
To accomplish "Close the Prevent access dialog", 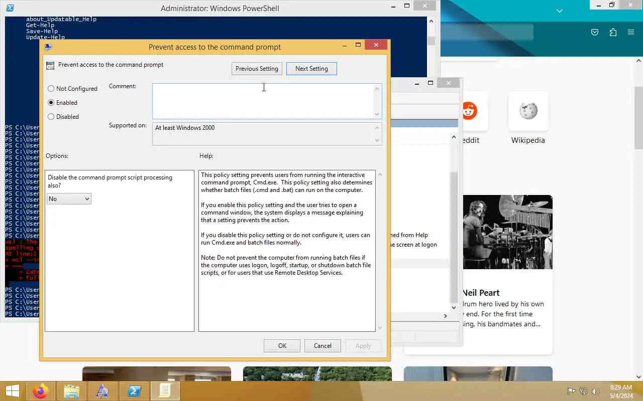I will (x=376, y=45).
